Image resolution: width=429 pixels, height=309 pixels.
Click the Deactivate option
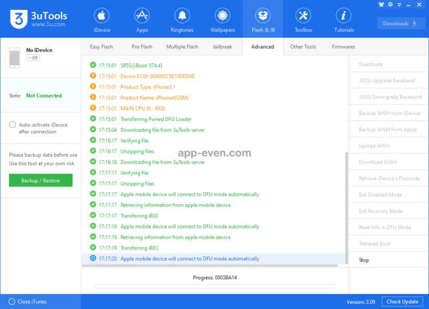click(x=388, y=64)
